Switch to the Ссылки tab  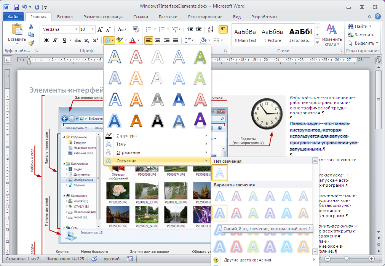click(141, 17)
